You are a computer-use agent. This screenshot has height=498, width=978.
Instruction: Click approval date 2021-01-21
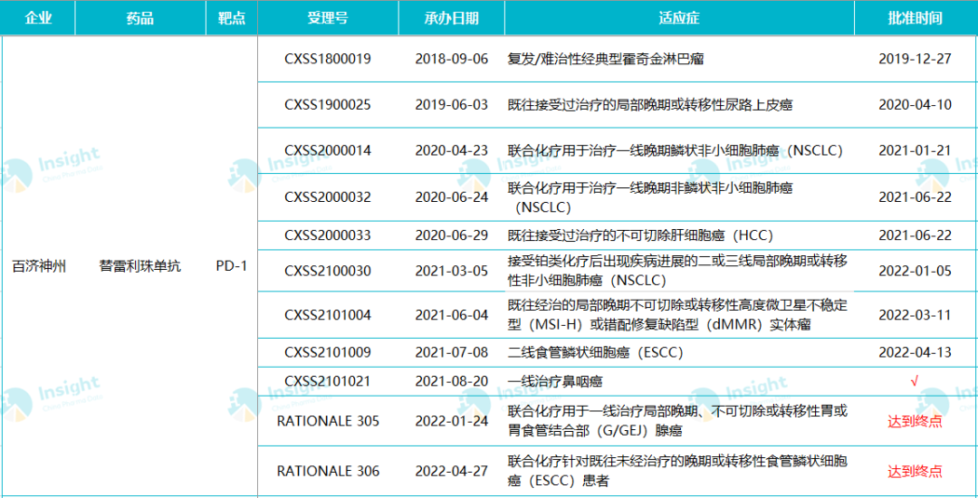click(x=915, y=151)
